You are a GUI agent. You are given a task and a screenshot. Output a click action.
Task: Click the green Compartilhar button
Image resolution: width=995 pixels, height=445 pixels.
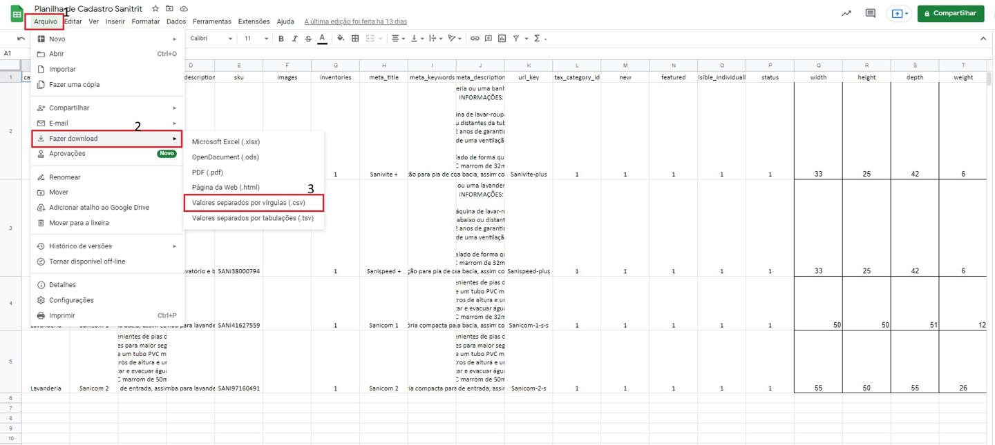[x=950, y=13]
